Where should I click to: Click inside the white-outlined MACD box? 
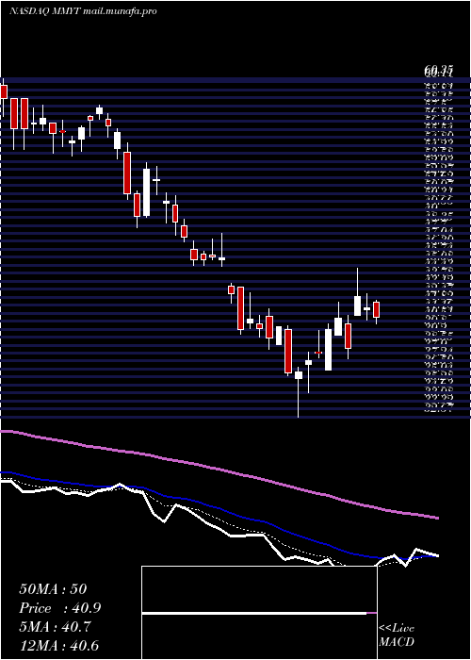tap(259, 613)
